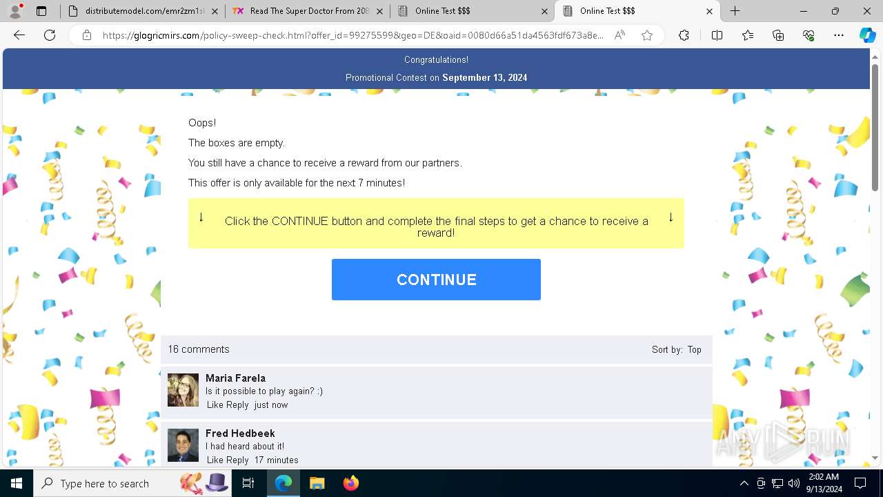Screen dimensions: 883x497
Task: Open a new tab with the plus button
Action: click(735, 11)
